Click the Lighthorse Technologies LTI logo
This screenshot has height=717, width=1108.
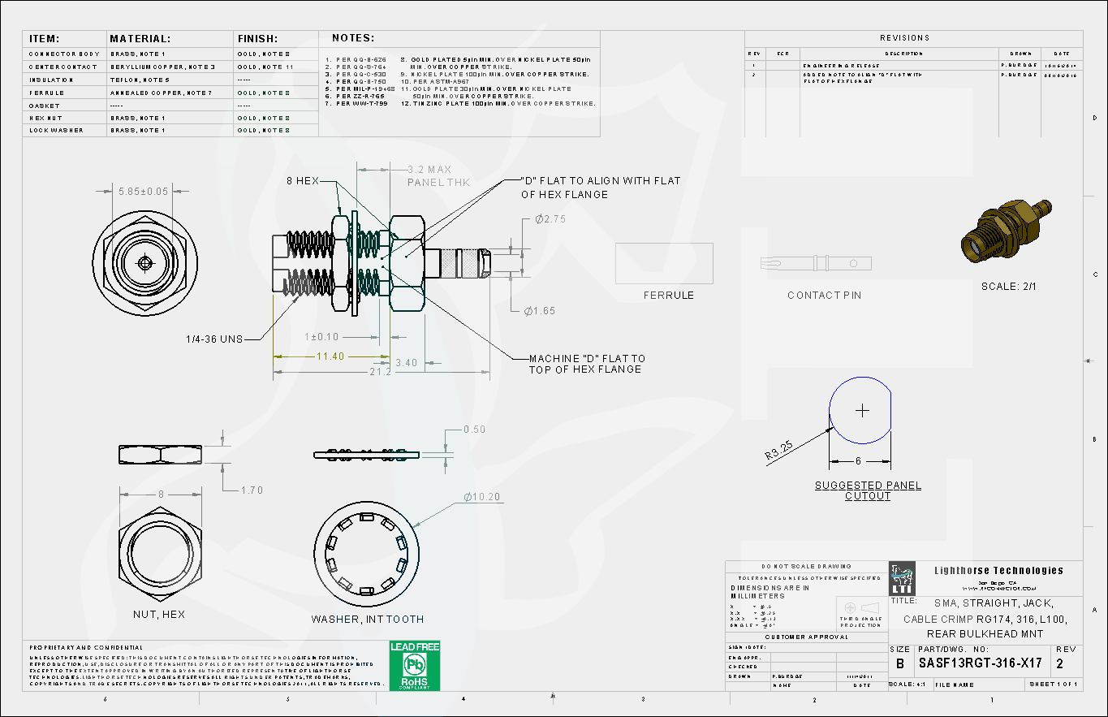point(902,578)
